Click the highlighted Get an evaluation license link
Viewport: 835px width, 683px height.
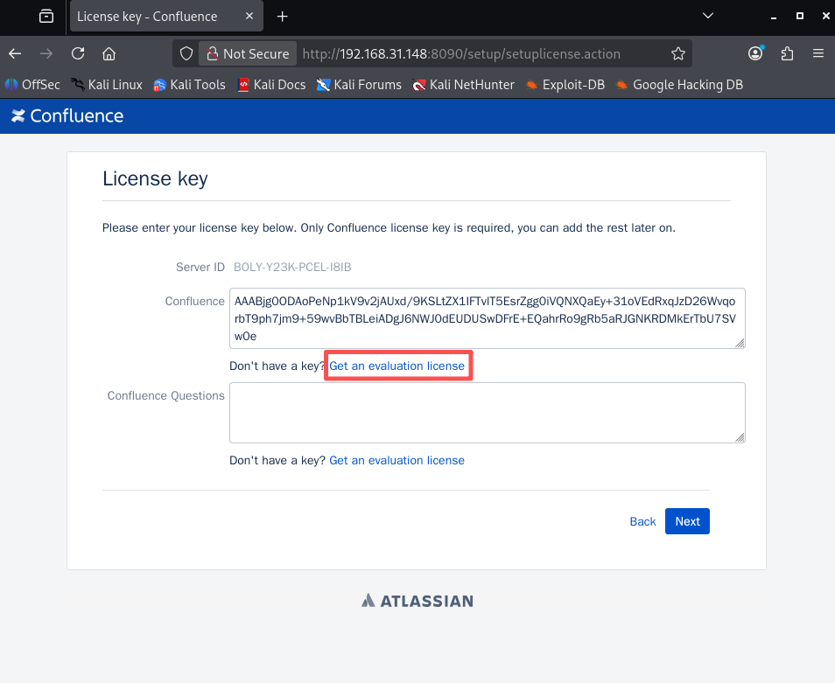398,366
